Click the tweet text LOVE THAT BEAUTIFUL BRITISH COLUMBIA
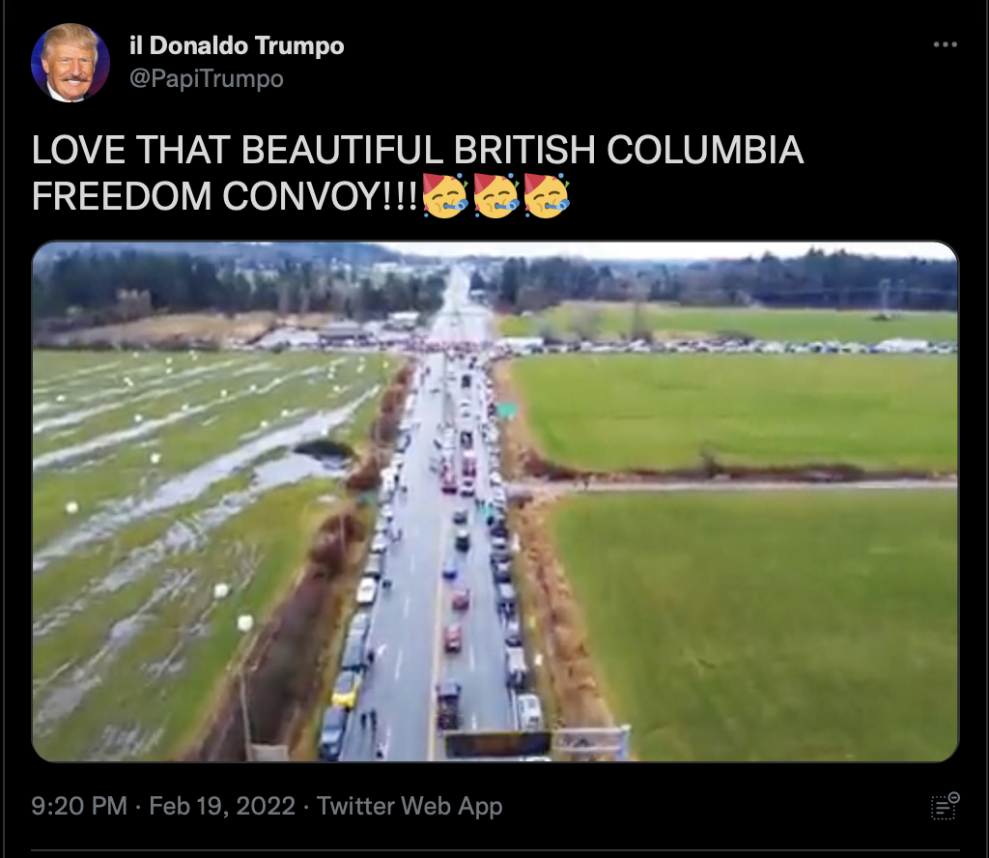Screen dimensions: 989x858 417,150
